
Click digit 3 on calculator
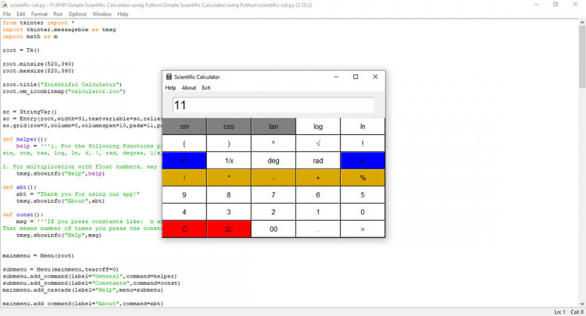pyautogui.click(x=229, y=212)
